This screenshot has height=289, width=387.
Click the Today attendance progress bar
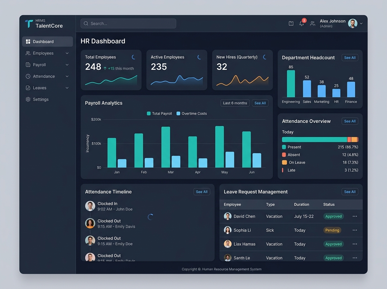click(320, 140)
